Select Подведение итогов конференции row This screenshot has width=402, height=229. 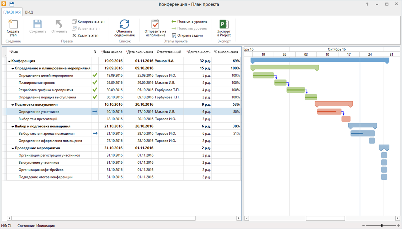[122, 177]
